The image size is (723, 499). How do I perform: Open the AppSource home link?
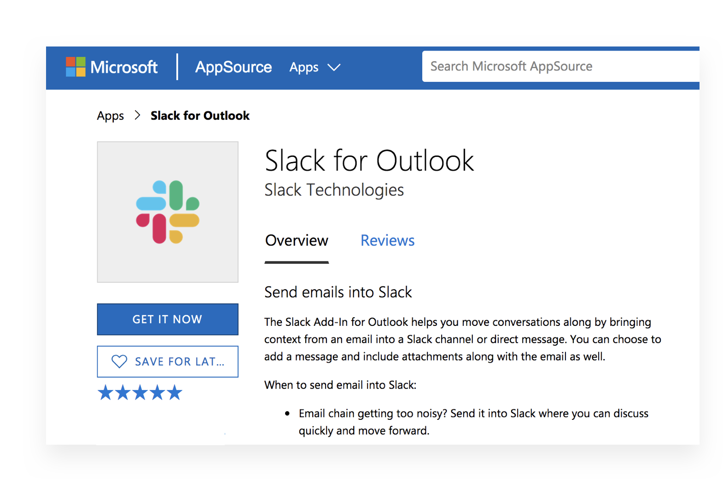pyautogui.click(x=233, y=67)
